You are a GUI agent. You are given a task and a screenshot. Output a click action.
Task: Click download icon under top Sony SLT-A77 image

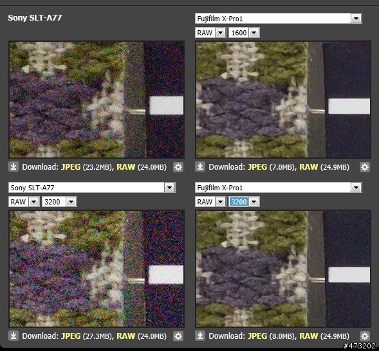pos(14,166)
